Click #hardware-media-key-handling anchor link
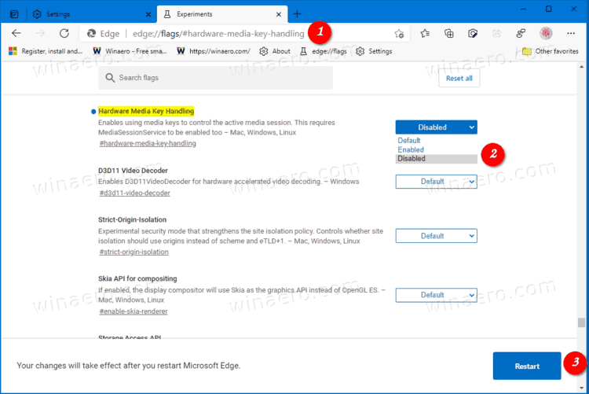The image size is (589, 394). 148,143
